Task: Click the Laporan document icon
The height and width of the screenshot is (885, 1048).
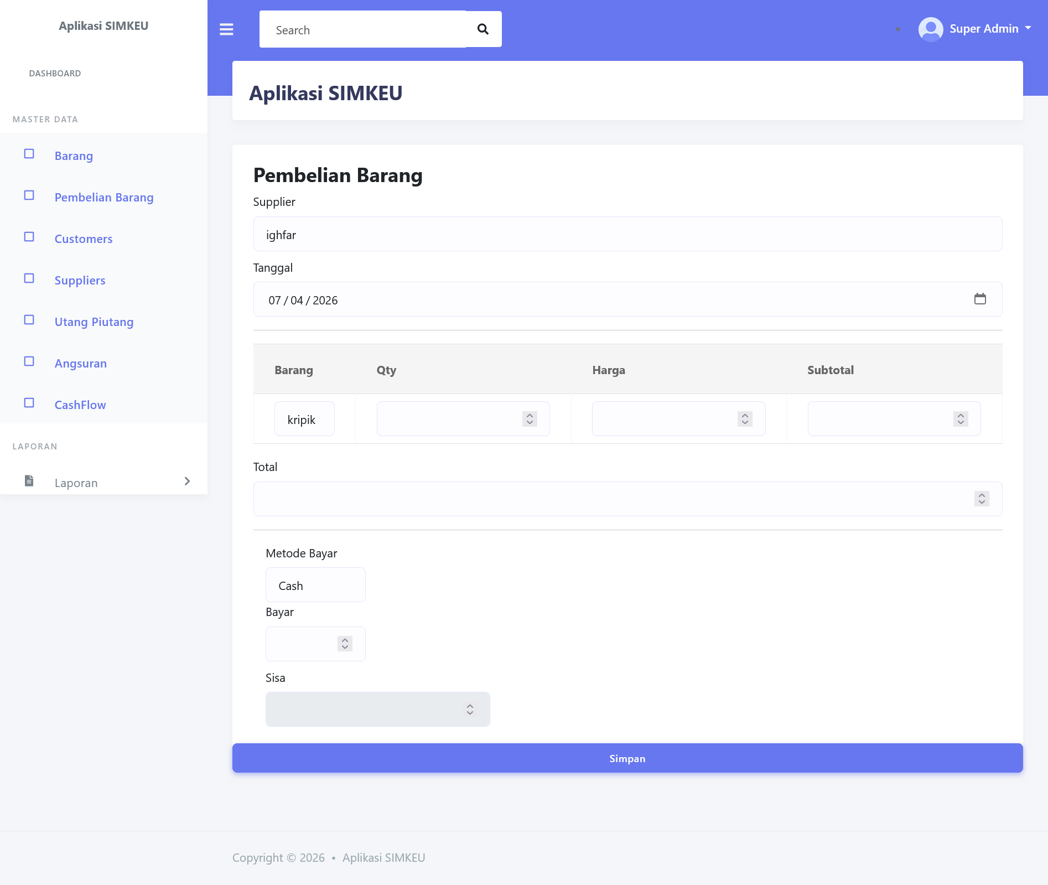Action: 29,481
